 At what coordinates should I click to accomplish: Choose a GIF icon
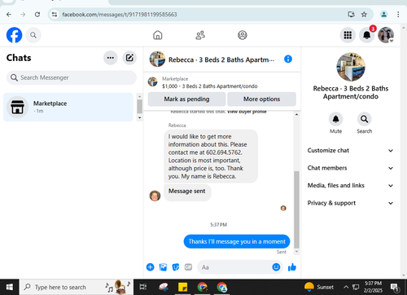[188, 267]
